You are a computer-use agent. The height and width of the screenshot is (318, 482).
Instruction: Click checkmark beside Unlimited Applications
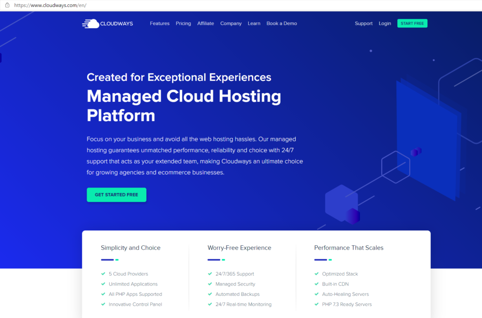click(x=103, y=284)
